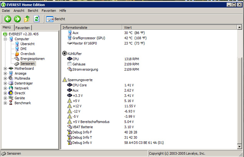Expand the Netzwerk tree node
The width and height of the screenshot is (244, 157).
[5, 88]
